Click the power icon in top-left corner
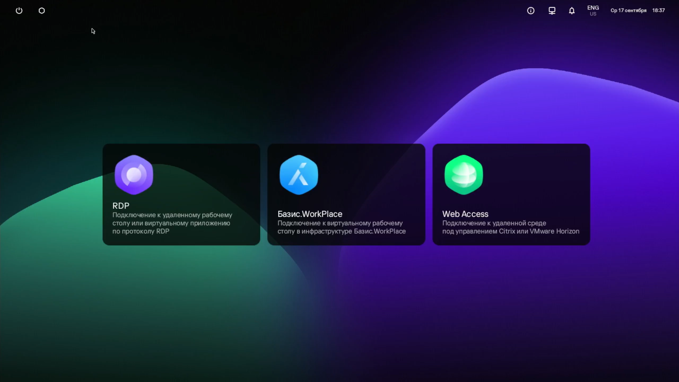The width and height of the screenshot is (679, 382). click(x=19, y=11)
